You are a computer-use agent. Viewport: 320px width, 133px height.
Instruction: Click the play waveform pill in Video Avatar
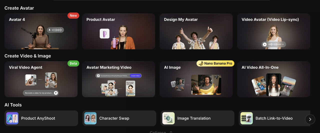pyautogui.click(x=274, y=44)
